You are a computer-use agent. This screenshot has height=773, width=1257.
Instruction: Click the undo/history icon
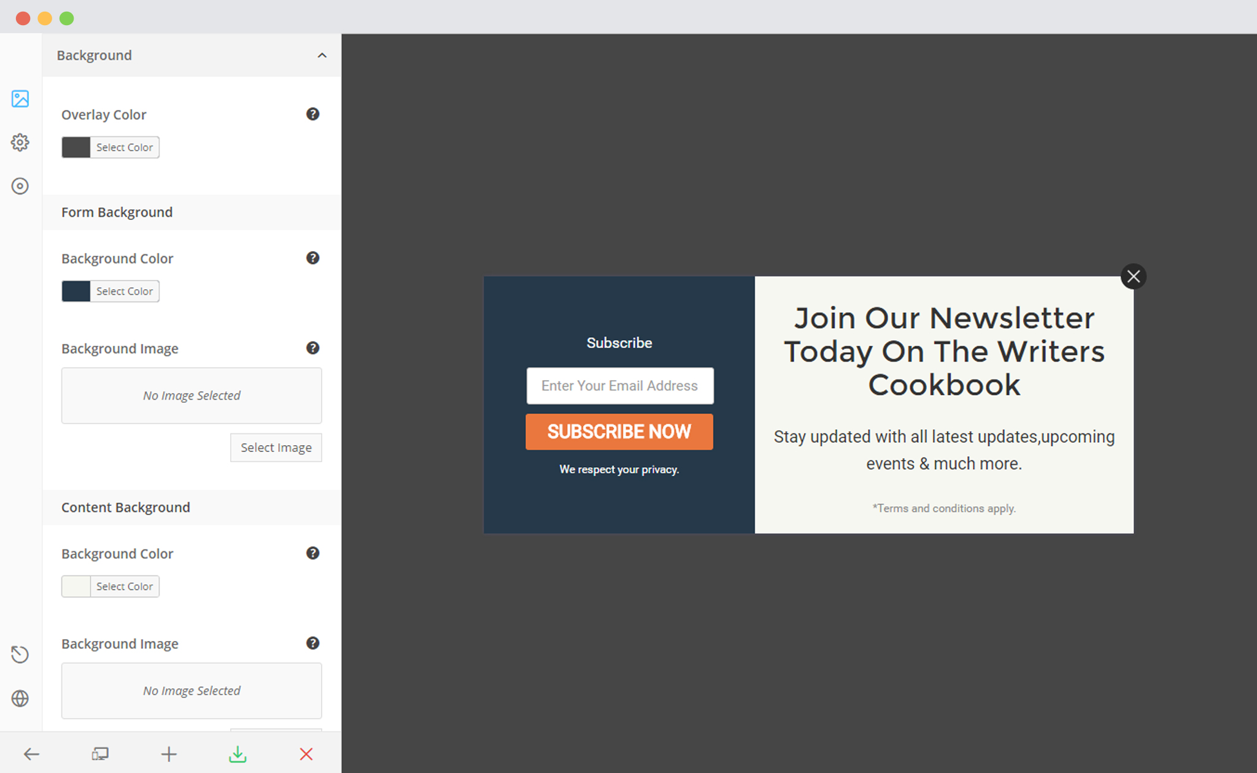coord(20,655)
